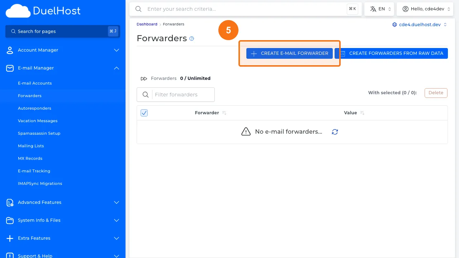
Task: Click the Advanced Features sidebar icon
Action: [x=10, y=202]
